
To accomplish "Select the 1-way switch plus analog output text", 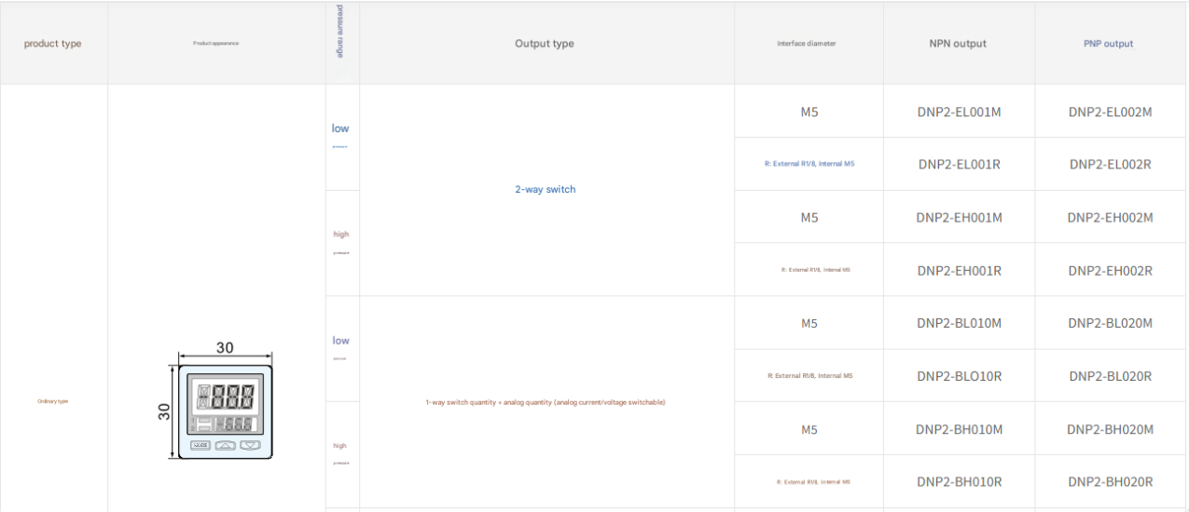I will click(546, 402).
